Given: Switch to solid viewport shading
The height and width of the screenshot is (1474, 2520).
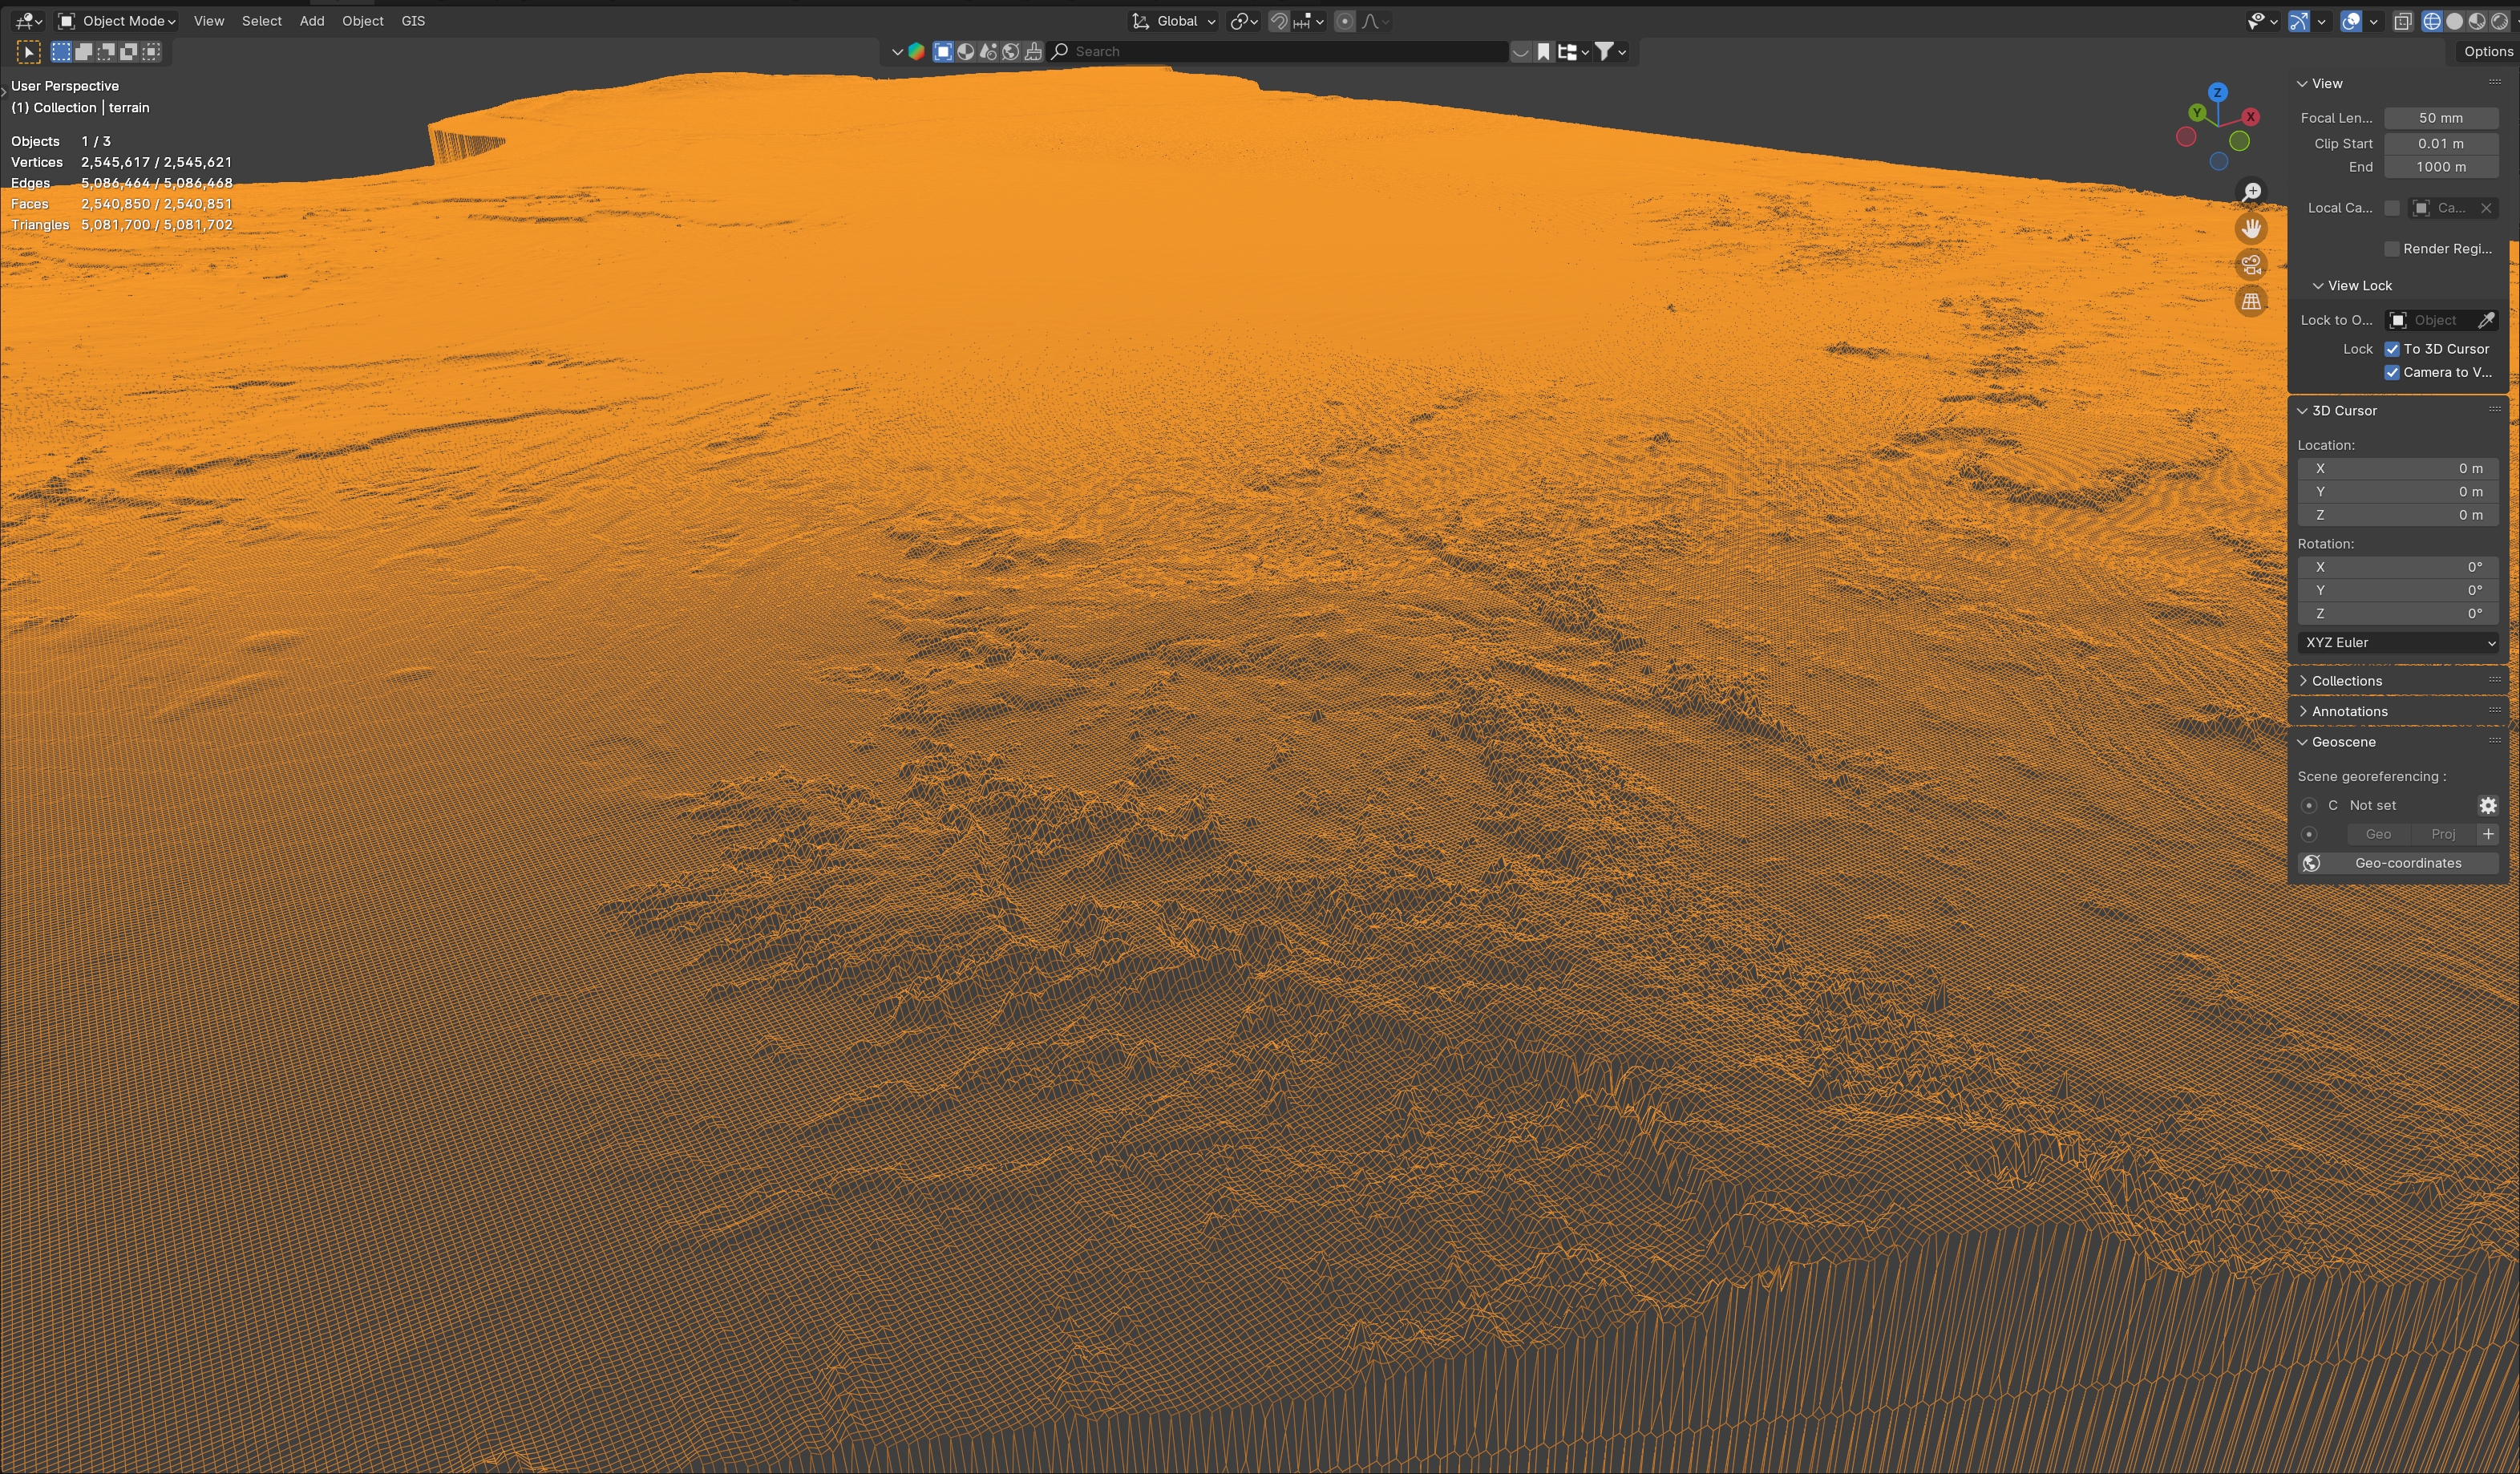Looking at the screenshot, I should [2454, 21].
